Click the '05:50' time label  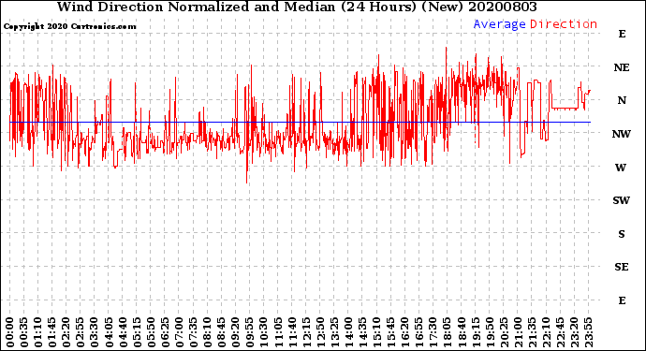(151, 332)
